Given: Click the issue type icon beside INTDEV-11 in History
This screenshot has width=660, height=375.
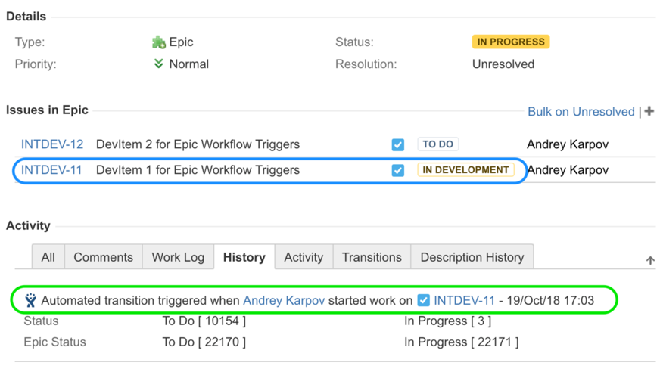Looking at the screenshot, I should pos(423,301).
